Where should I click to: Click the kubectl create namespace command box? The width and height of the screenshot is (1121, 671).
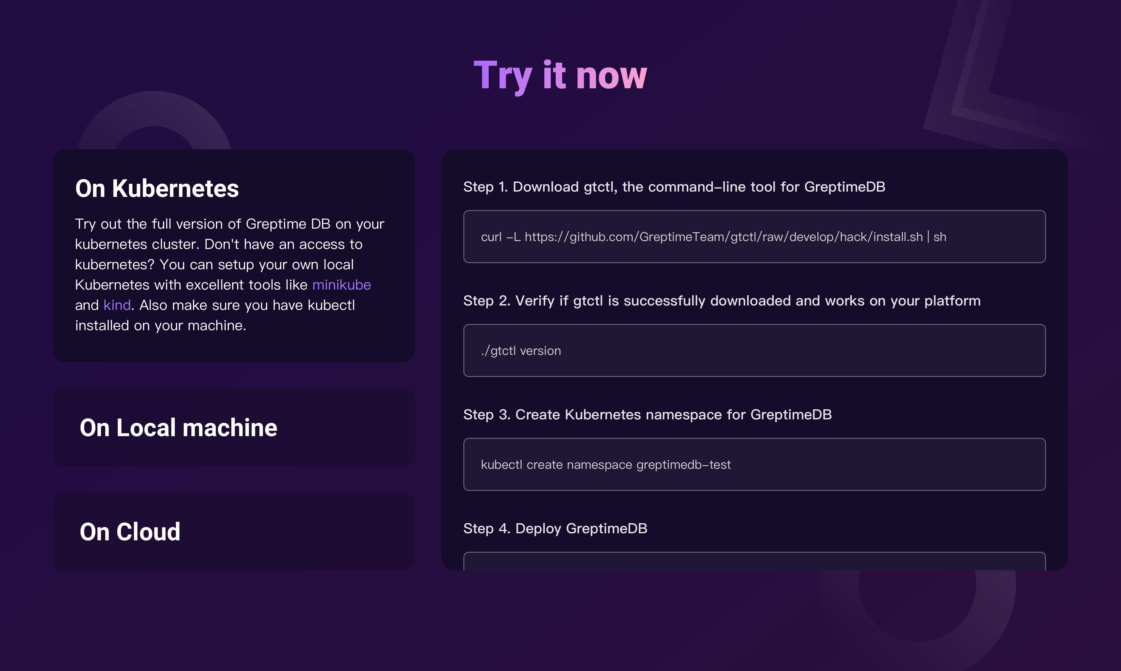click(x=754, y=464)
